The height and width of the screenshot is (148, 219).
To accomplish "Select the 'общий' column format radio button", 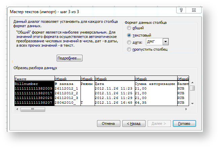I will tap(129, 28).
